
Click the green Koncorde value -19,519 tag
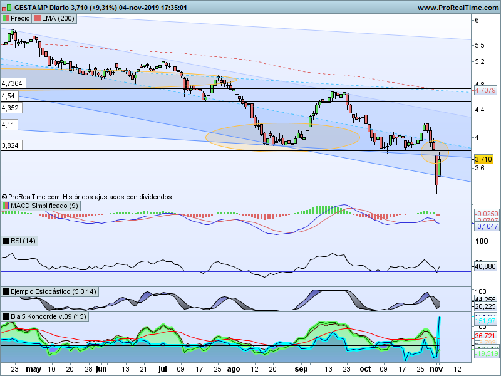[487, 353]
